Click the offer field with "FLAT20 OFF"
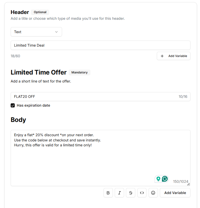The image size is (200, 208). pyautogui.click(x=93, y=96)
